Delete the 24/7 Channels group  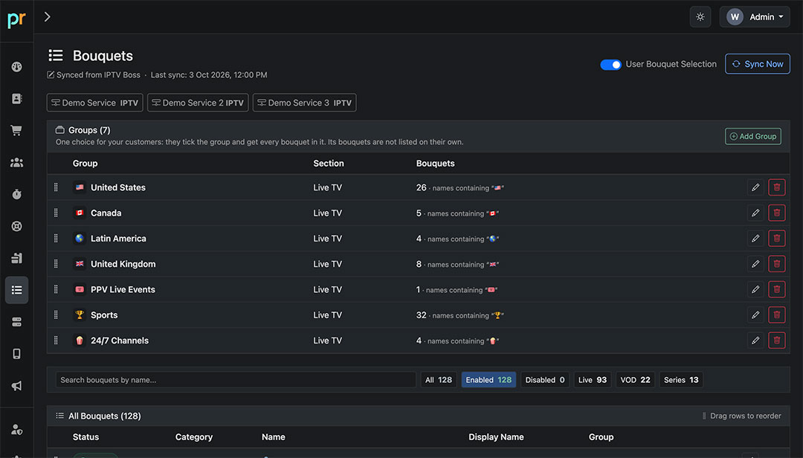click(x=777, y=341)
